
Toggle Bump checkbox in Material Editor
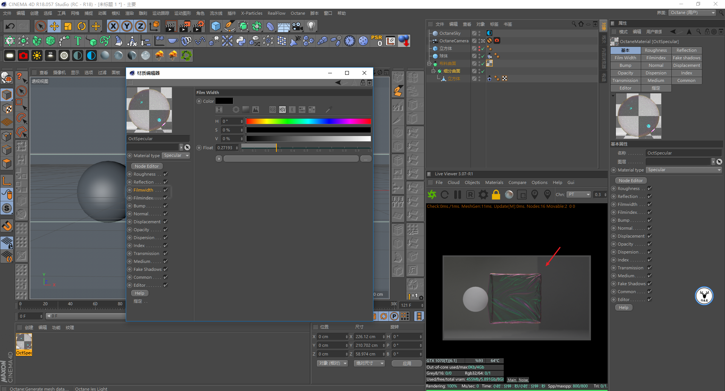pos(165,206)
